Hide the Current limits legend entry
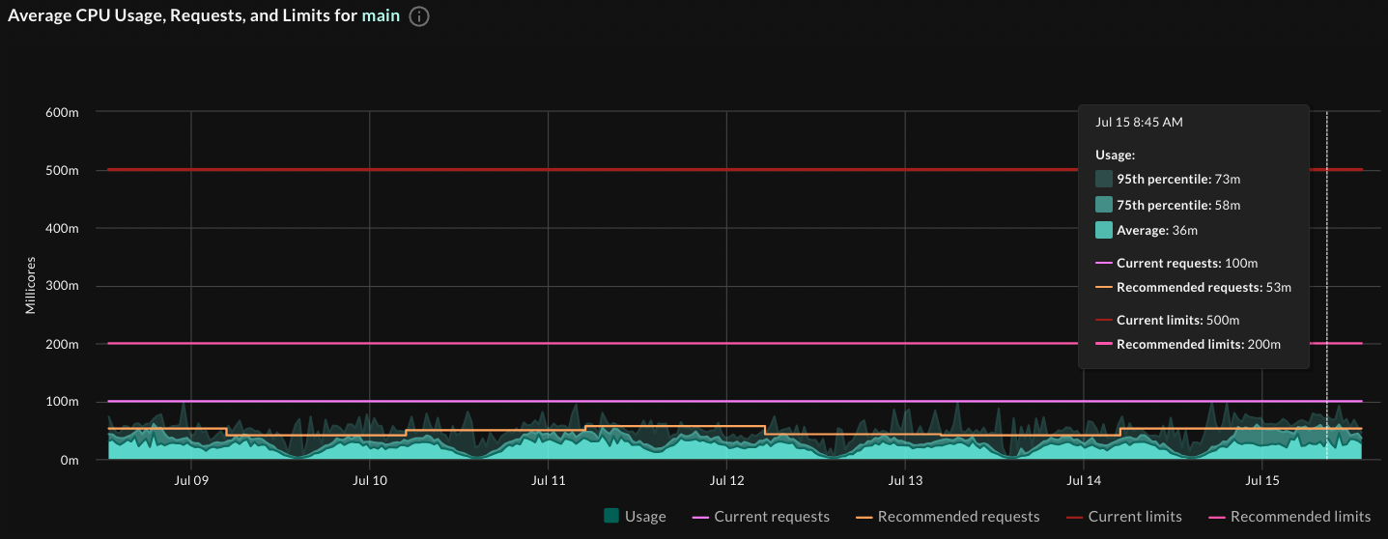The height and width of the screenshot is (539, 1388). (1124, 517)
